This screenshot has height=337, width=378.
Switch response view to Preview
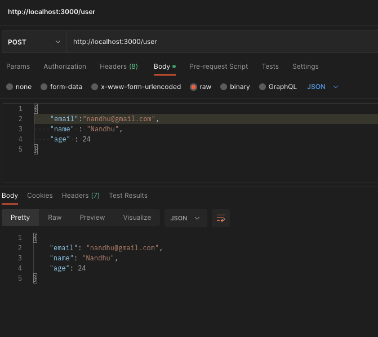click(92, 218)
